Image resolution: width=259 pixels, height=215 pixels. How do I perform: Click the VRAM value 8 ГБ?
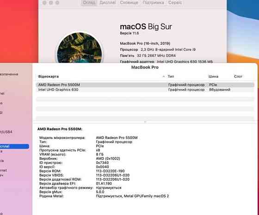click(99, 155)
